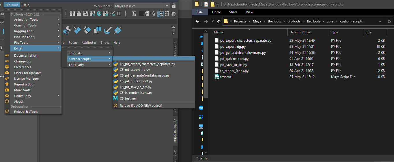Click the shelf icon with outward arrow
The width and height of the screenshot is (394, 162).
pos(87,30)
